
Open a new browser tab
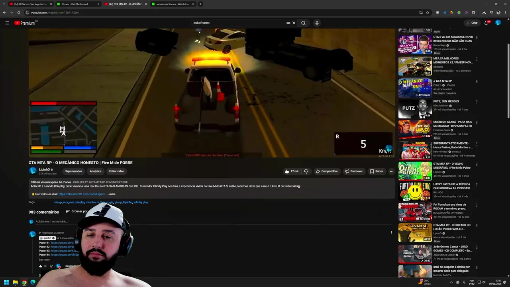(x=200, y=4)
